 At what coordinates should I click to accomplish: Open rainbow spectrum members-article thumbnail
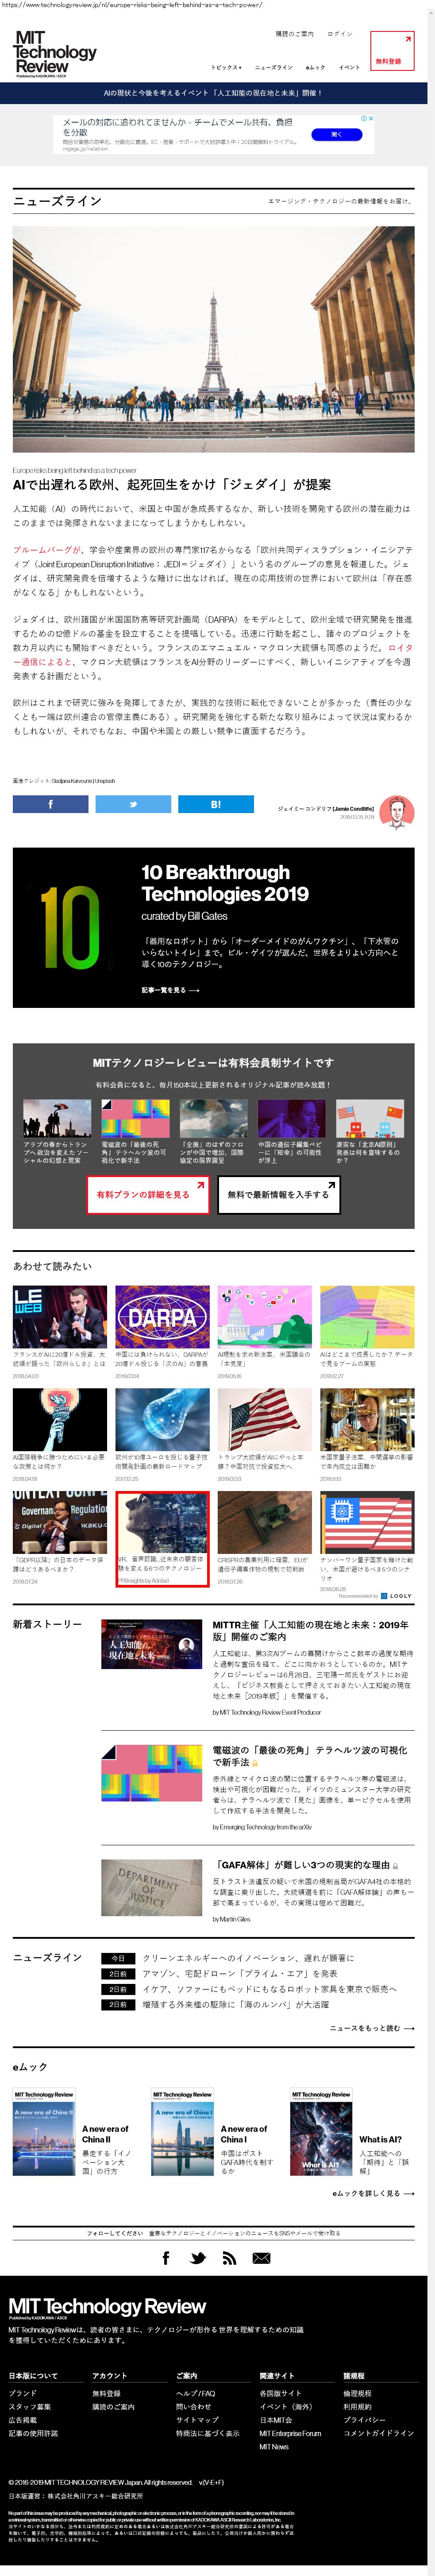[x=135, y=1118]
